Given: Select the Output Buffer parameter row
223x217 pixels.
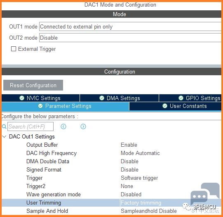Looking at the screenshot, I should click(x=42, y=145).
